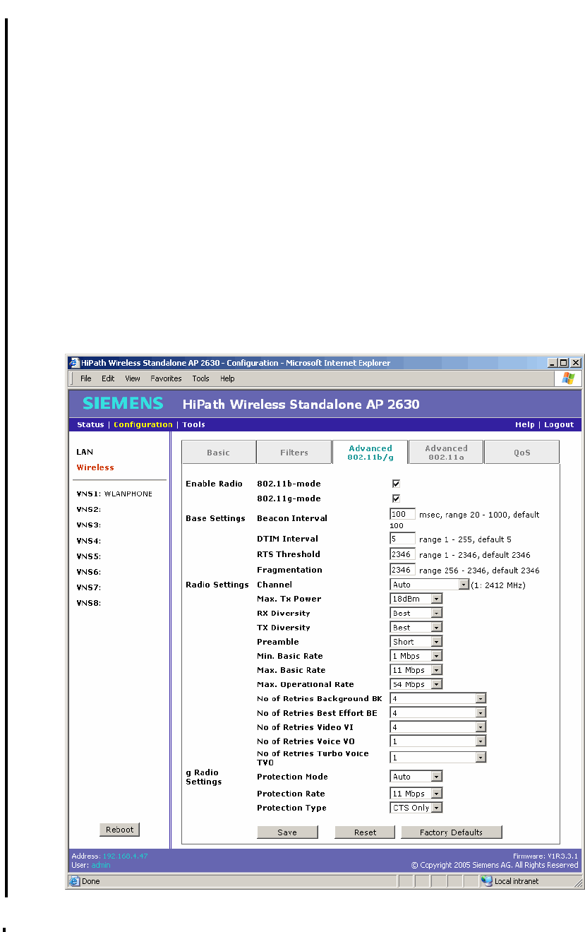Open the Status navigation link
Image resolution: width=585 pixels, height=932 pixels.
[x=90, y=424]
